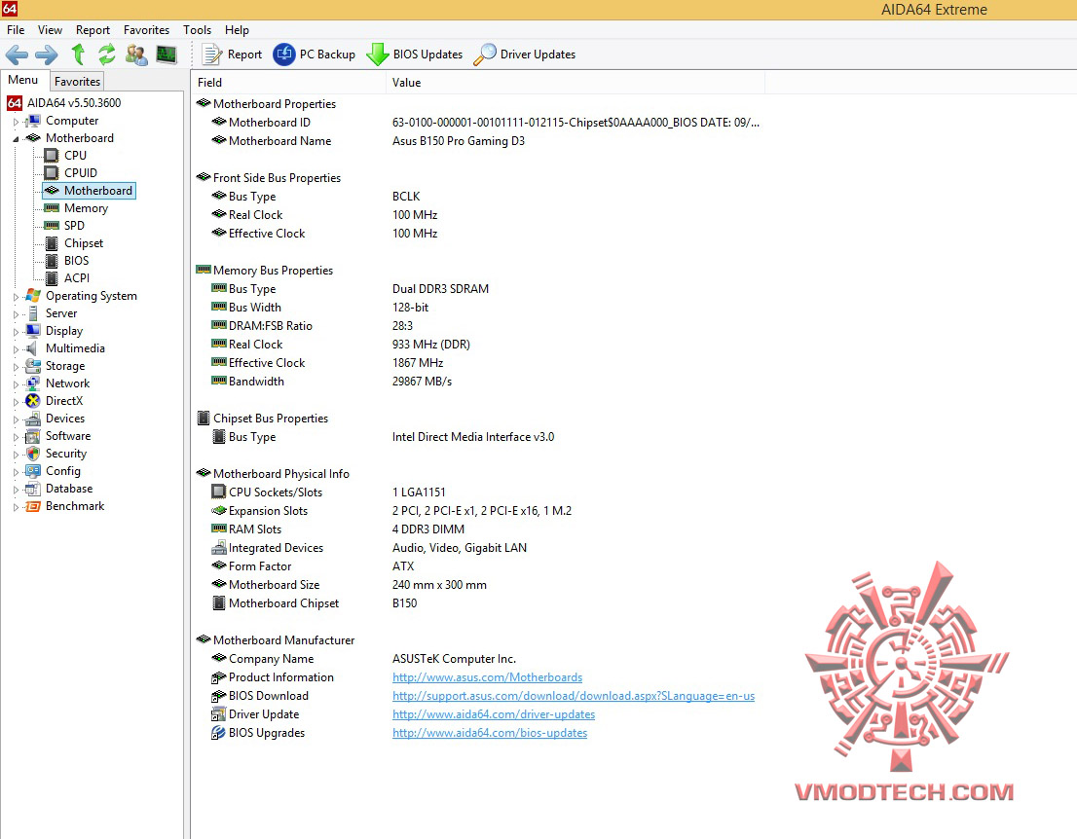Click the Security shield icon
The width and height of the screenshot is (1077, 839).
[32, 454]
